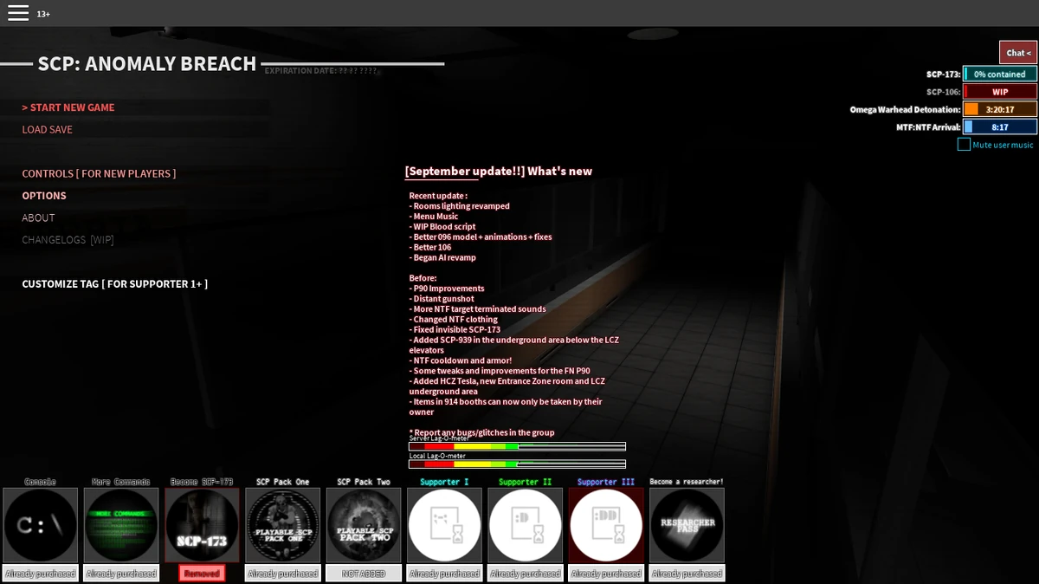Image resolution: width=1039 pixels, height=584 pixels.
Task: Open the Roblox hamburger menu
Action: point(17,12)
